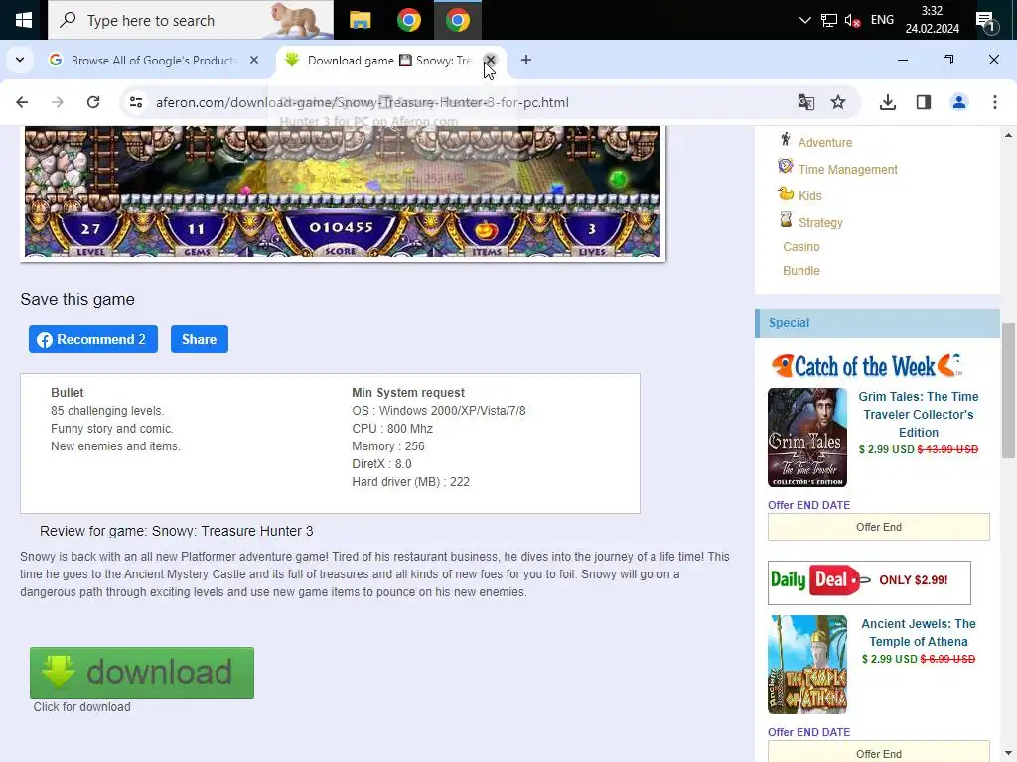1017x762 pixels.
Task: Click the Adventure category icon
Action: [x=786, y=139]
